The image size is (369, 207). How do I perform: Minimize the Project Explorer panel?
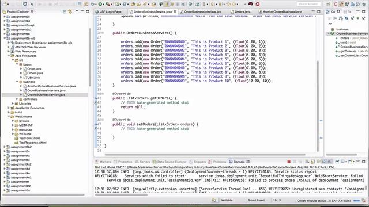[82, 11]
